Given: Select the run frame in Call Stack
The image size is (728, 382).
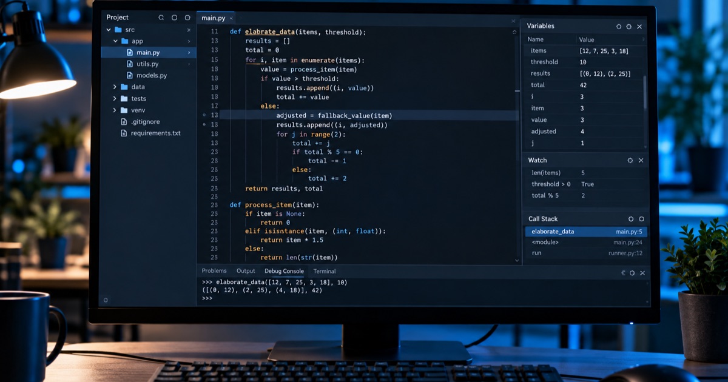Looking at the screenshot, I should (x=586, y=253).
